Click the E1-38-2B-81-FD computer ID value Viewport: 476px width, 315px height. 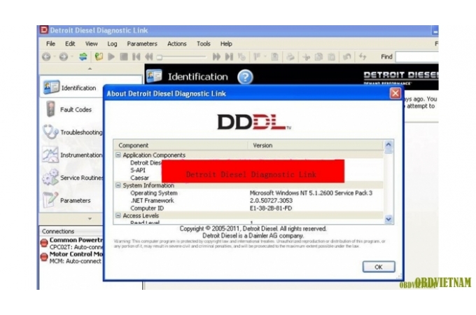point(271,208)
